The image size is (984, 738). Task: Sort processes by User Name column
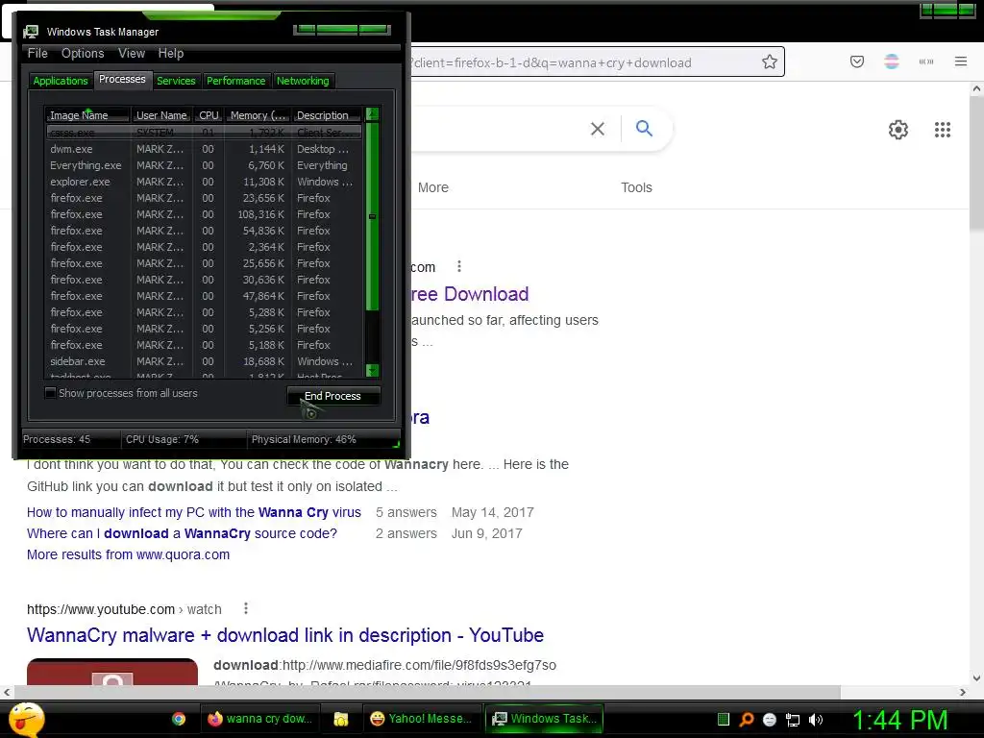161,115
